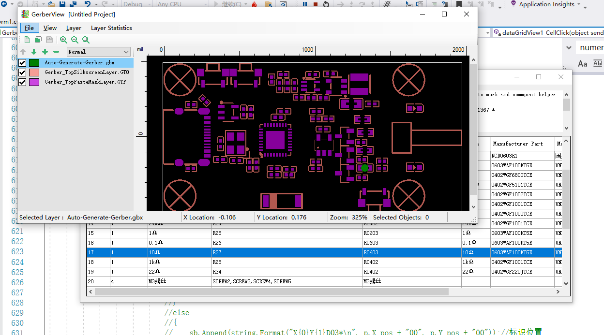This screenshot has height=335, width=604.
Task: Click the Zoom In magnifier icon
Action: click(63, 40)
